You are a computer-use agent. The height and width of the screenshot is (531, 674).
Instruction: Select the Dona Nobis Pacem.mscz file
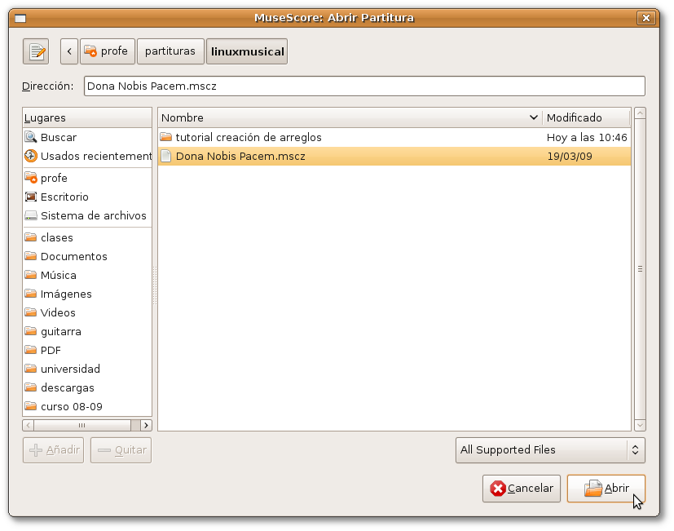click(x=394, y=156)
